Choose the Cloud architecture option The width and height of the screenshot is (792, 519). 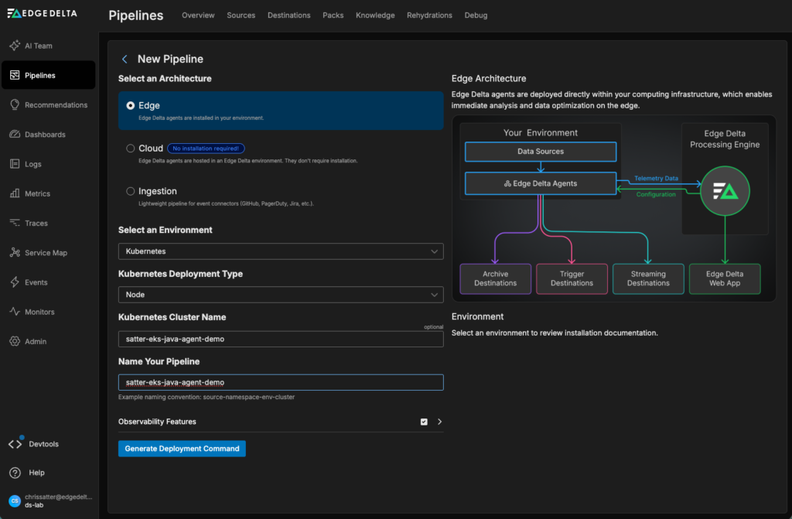click(130, 149)
